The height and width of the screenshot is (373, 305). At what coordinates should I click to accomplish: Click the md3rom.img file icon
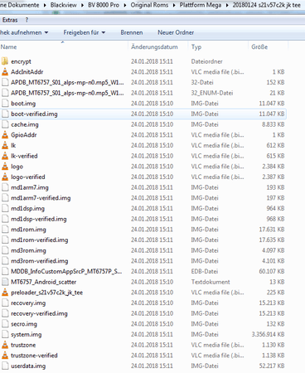coord(5,250)
